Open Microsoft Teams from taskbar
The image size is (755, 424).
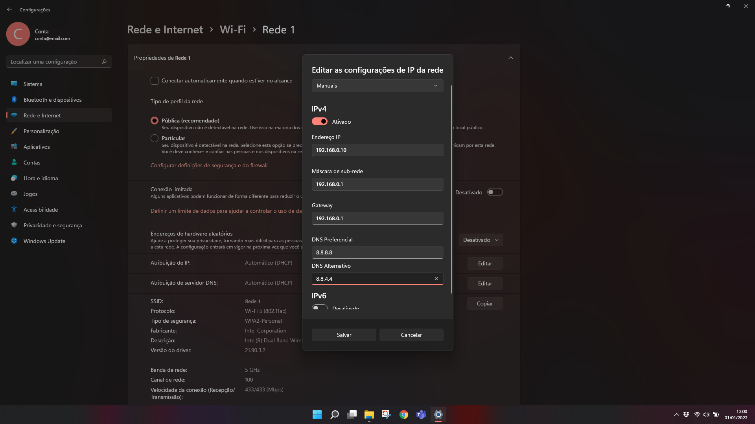click(421, 415)
